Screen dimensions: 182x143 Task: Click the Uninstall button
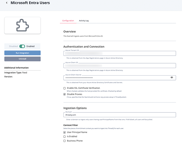22,58
